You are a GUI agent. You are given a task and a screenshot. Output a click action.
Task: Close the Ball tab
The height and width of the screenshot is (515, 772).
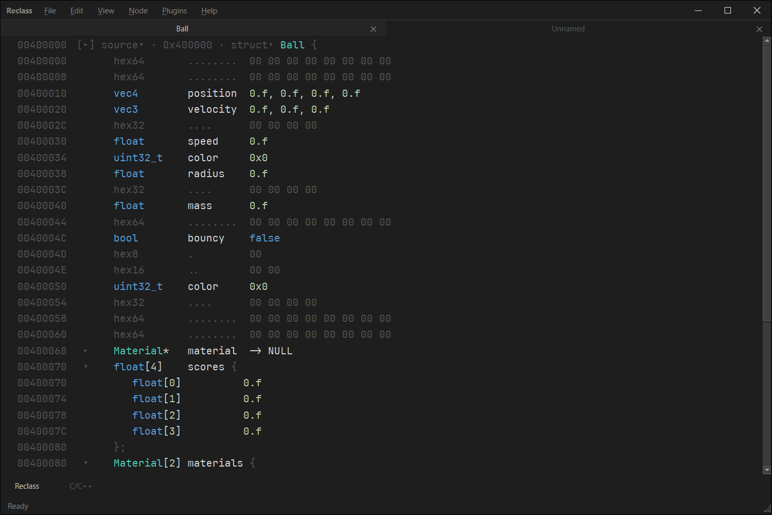coord(374,29)
